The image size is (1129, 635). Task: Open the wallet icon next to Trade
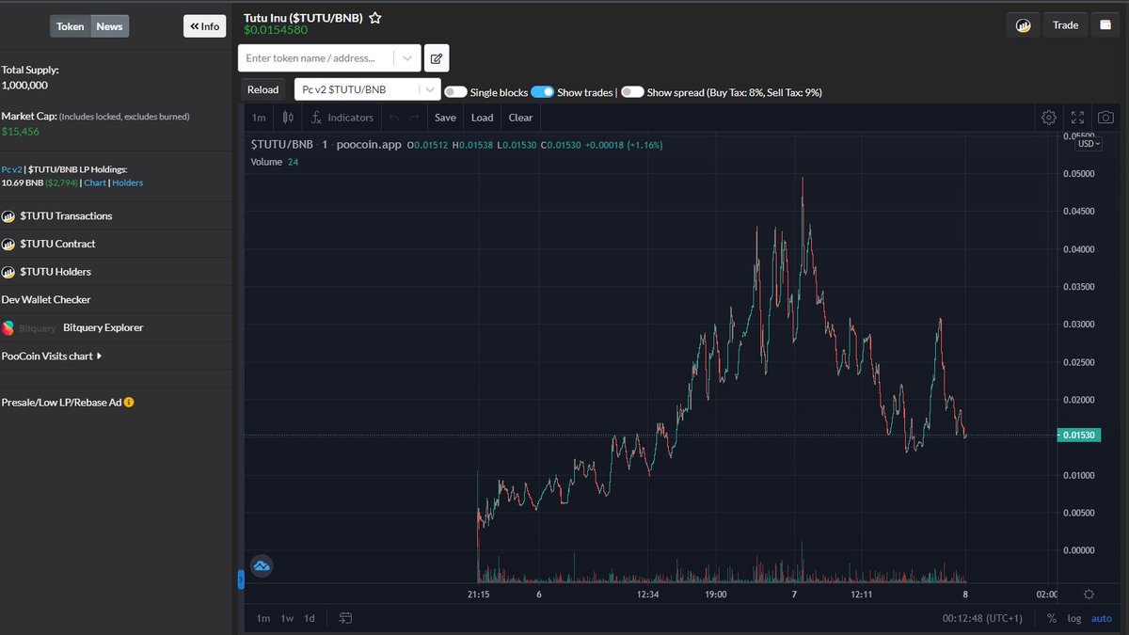click(x=1105, y=25)
